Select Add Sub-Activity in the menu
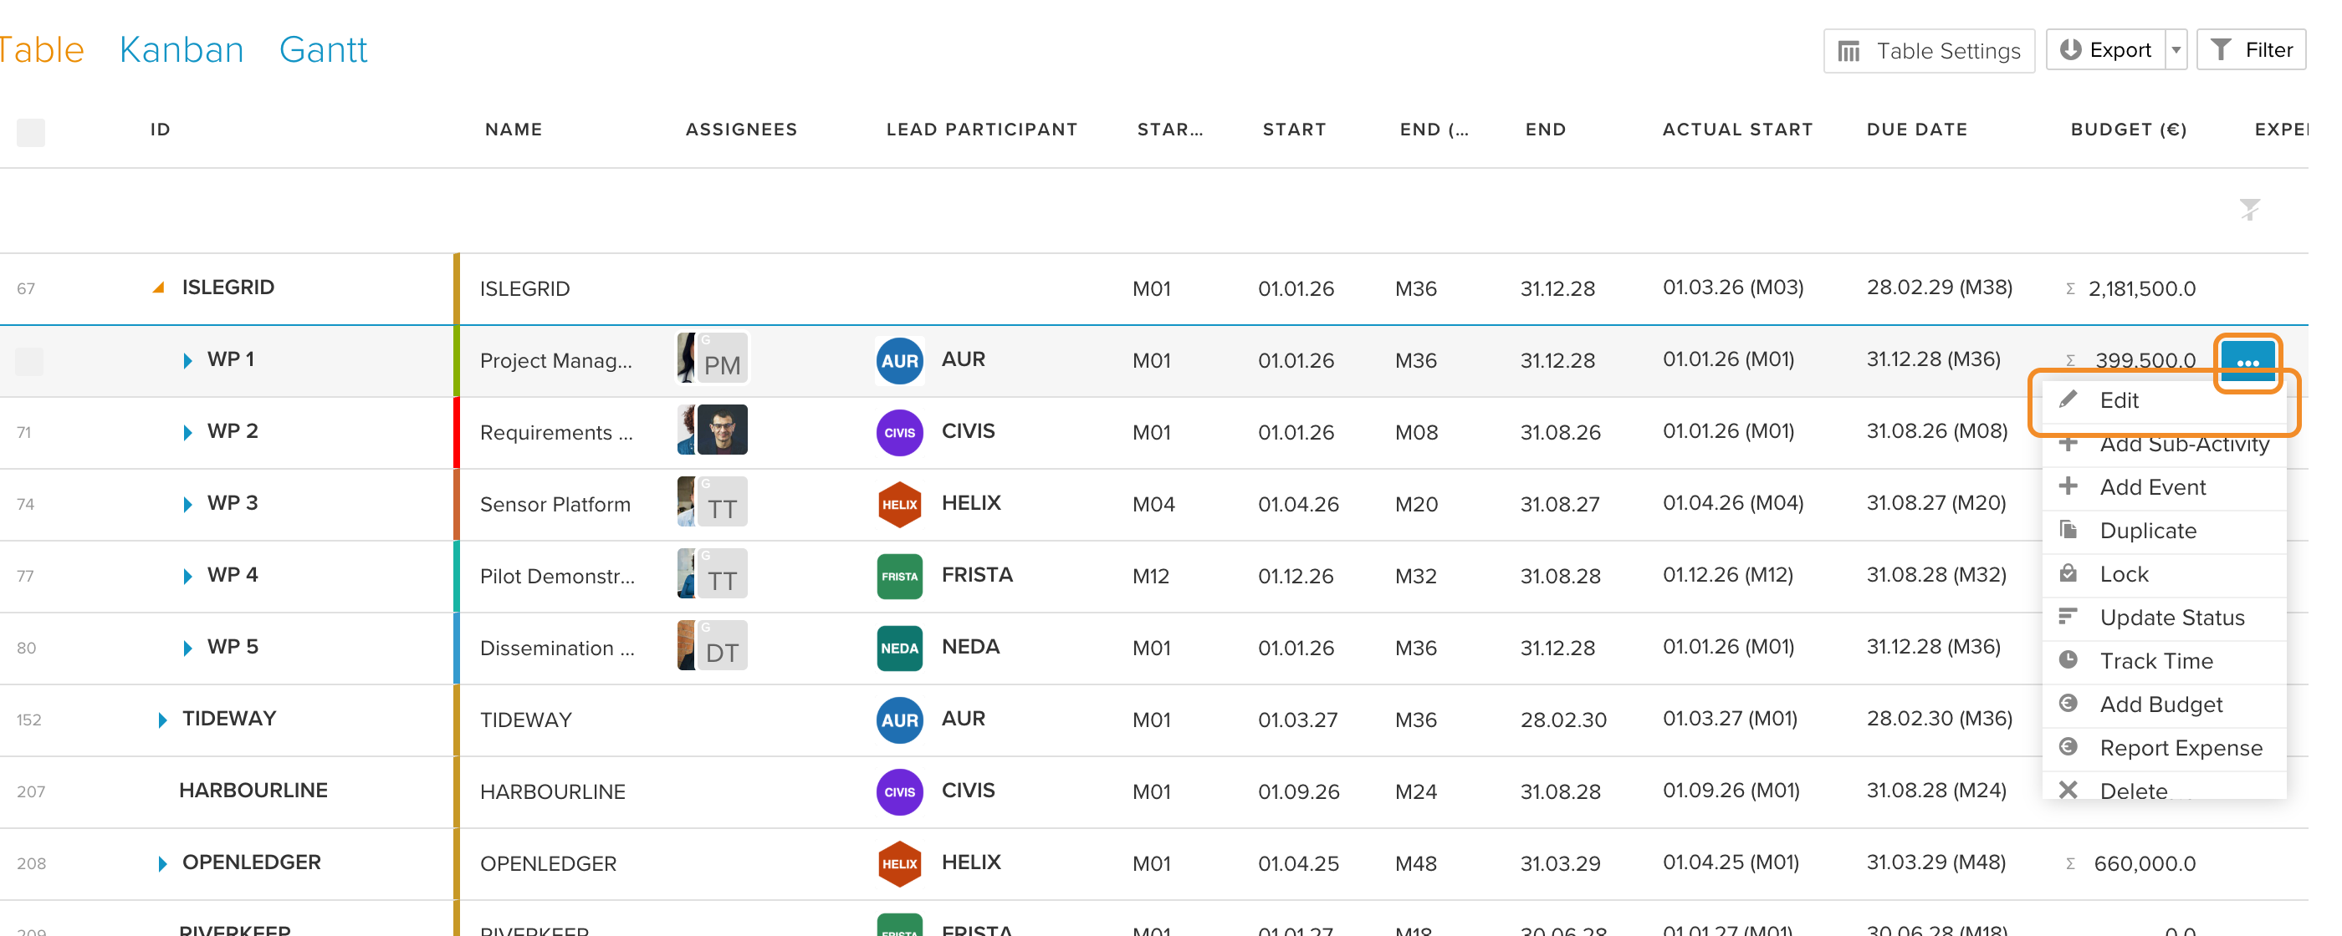Image resolution: width=2342 pixels, height=936 pixels. pos(2164,445)
